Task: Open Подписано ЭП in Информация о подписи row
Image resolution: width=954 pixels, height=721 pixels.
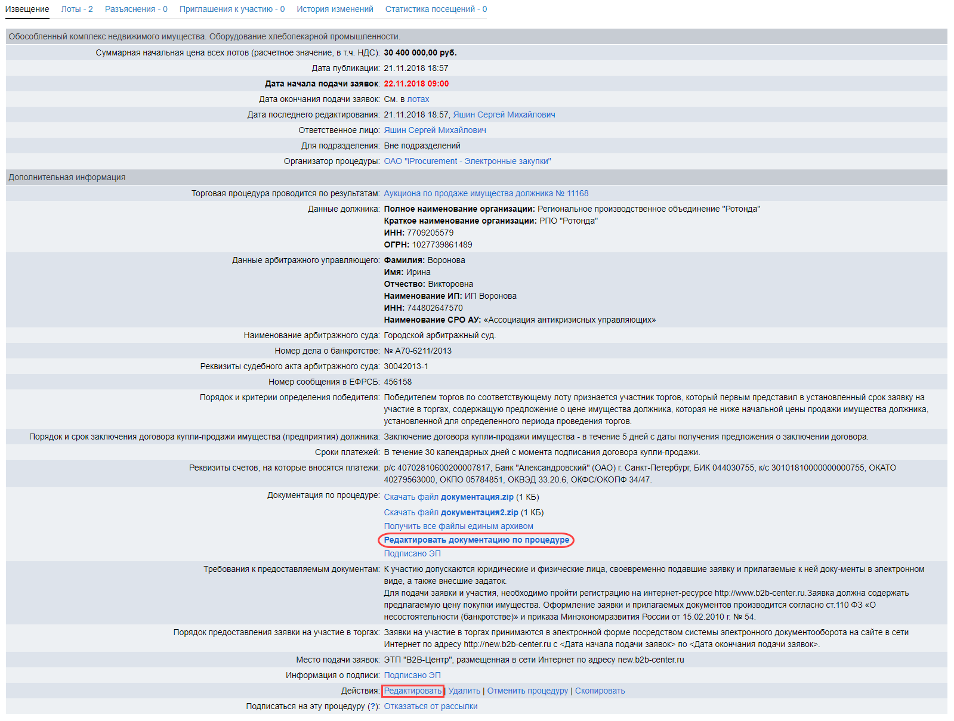Action: coord(412,675)
